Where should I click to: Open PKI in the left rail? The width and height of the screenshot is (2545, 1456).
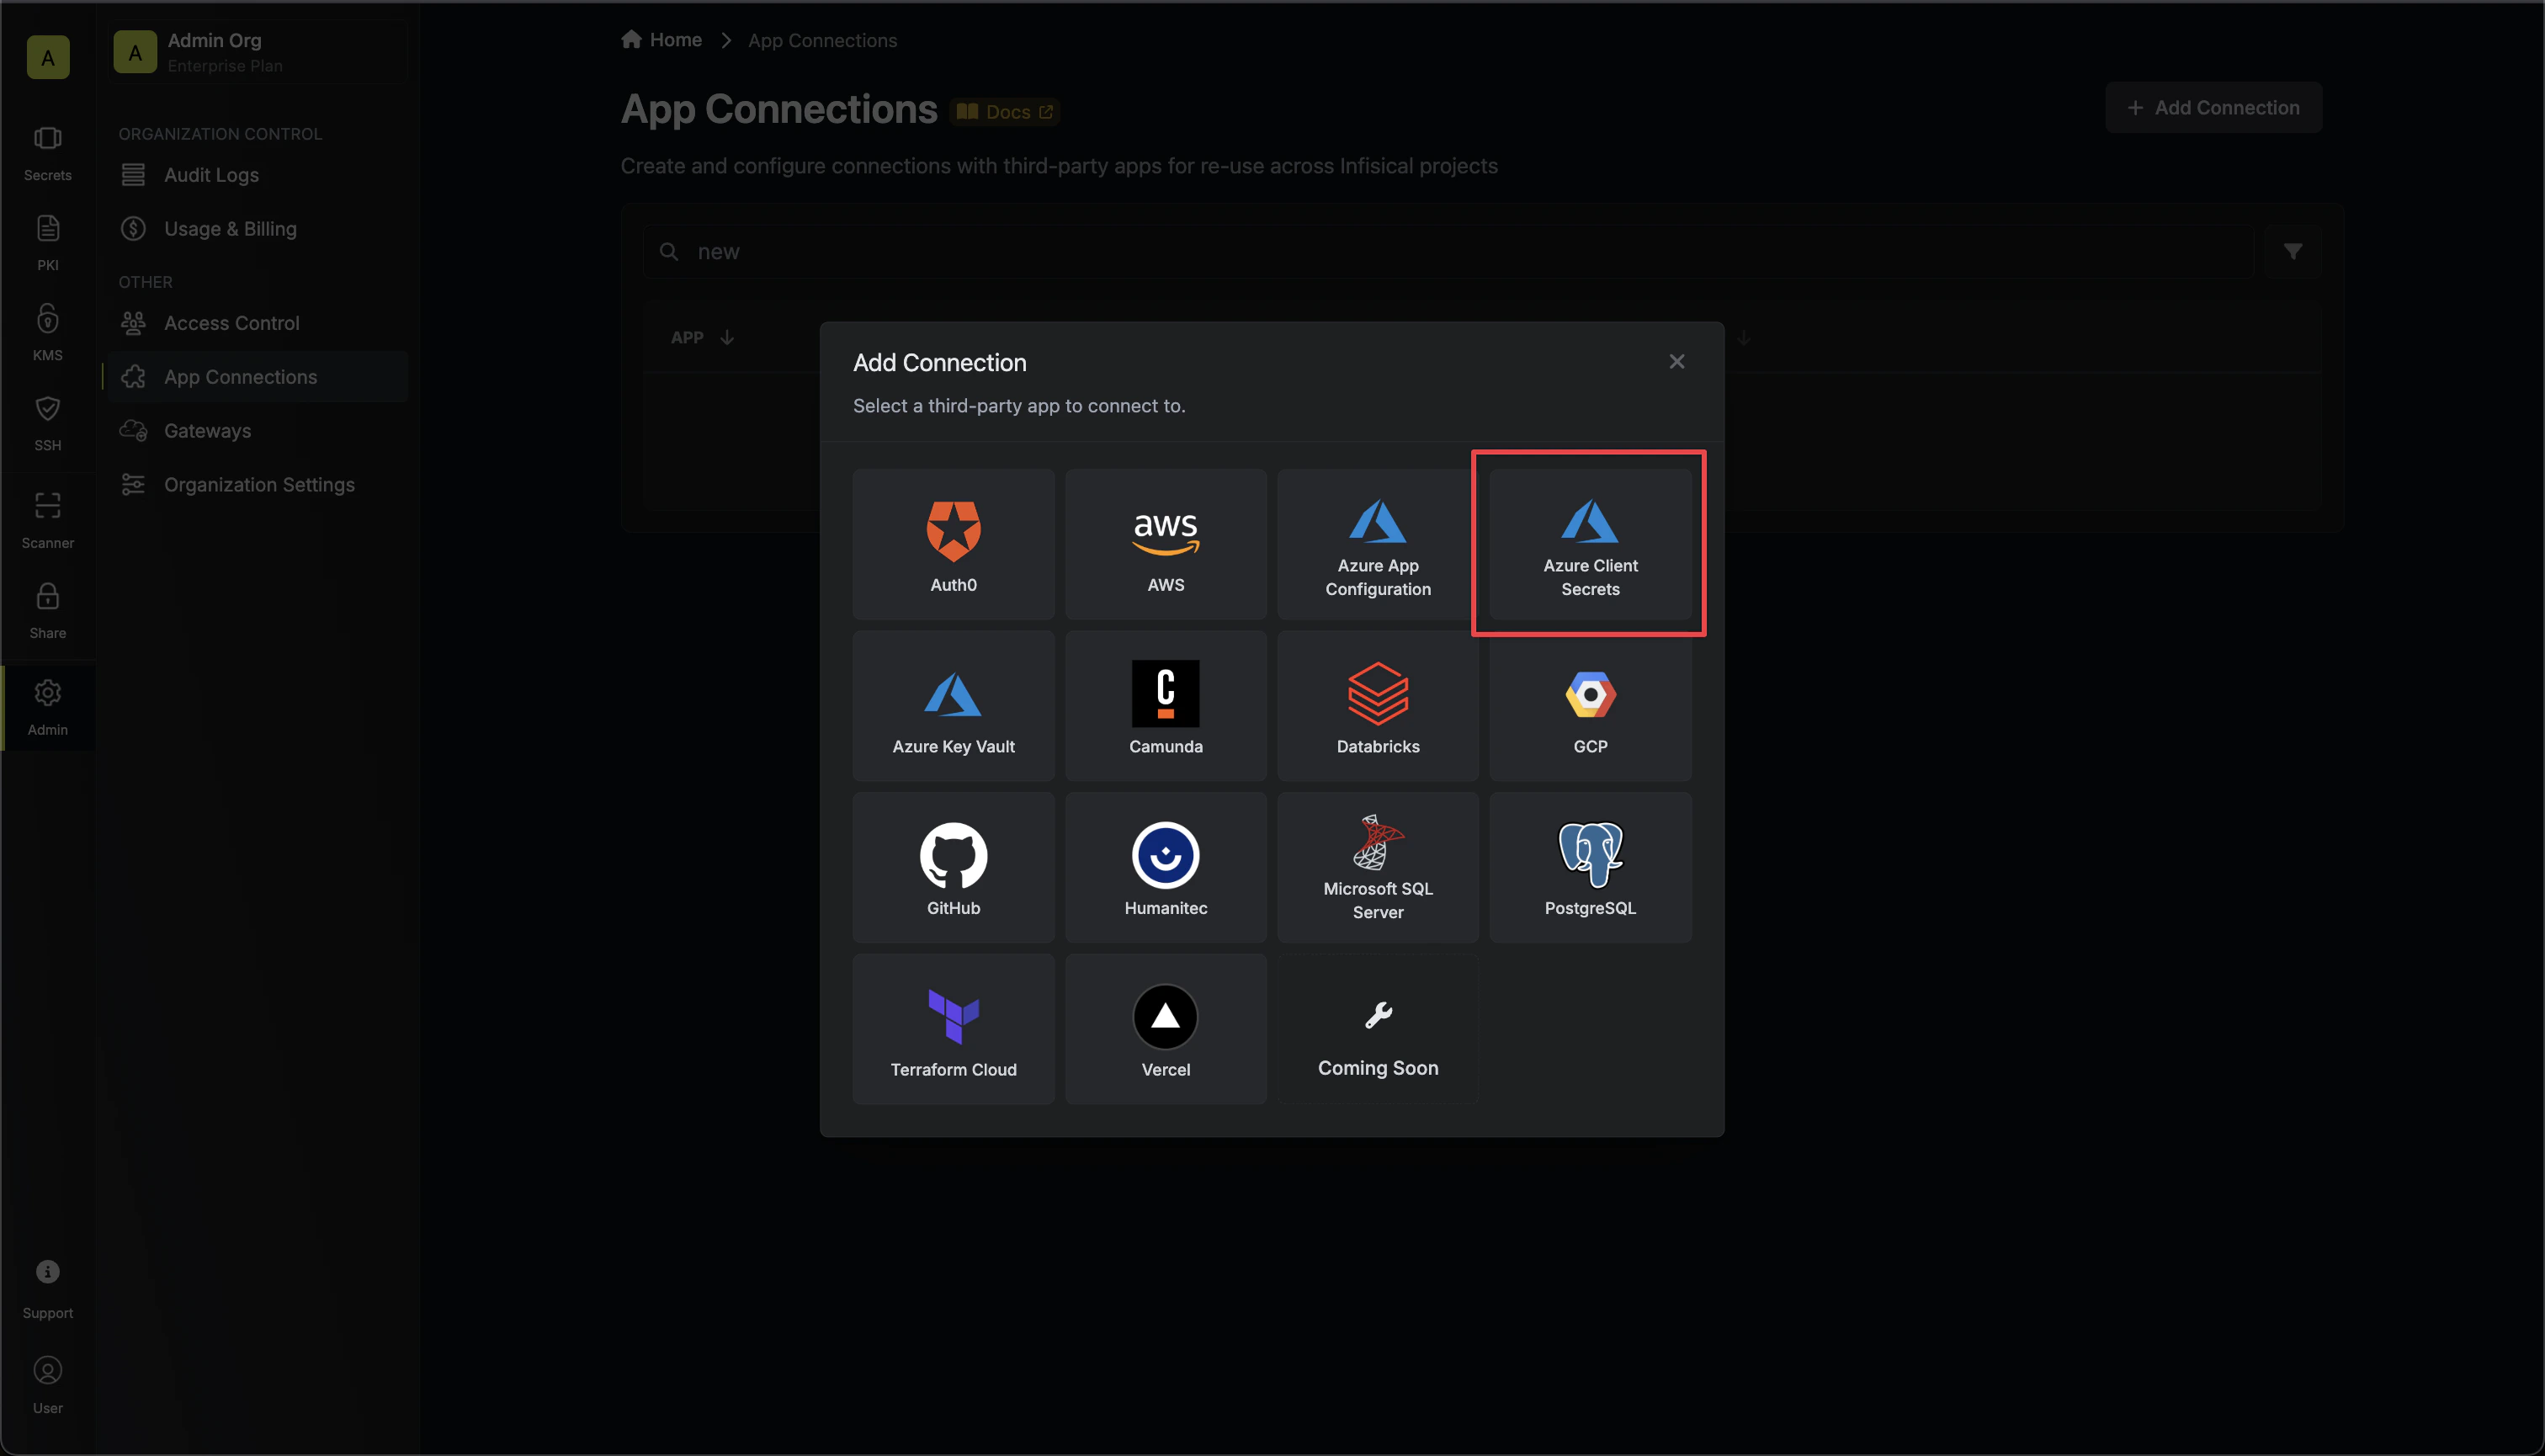coord(48,243)
